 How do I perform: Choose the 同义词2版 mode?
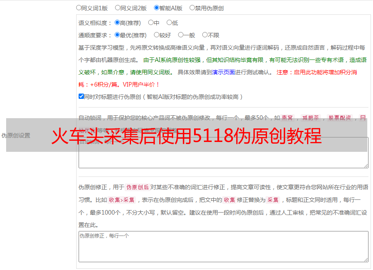coord(118,8)
